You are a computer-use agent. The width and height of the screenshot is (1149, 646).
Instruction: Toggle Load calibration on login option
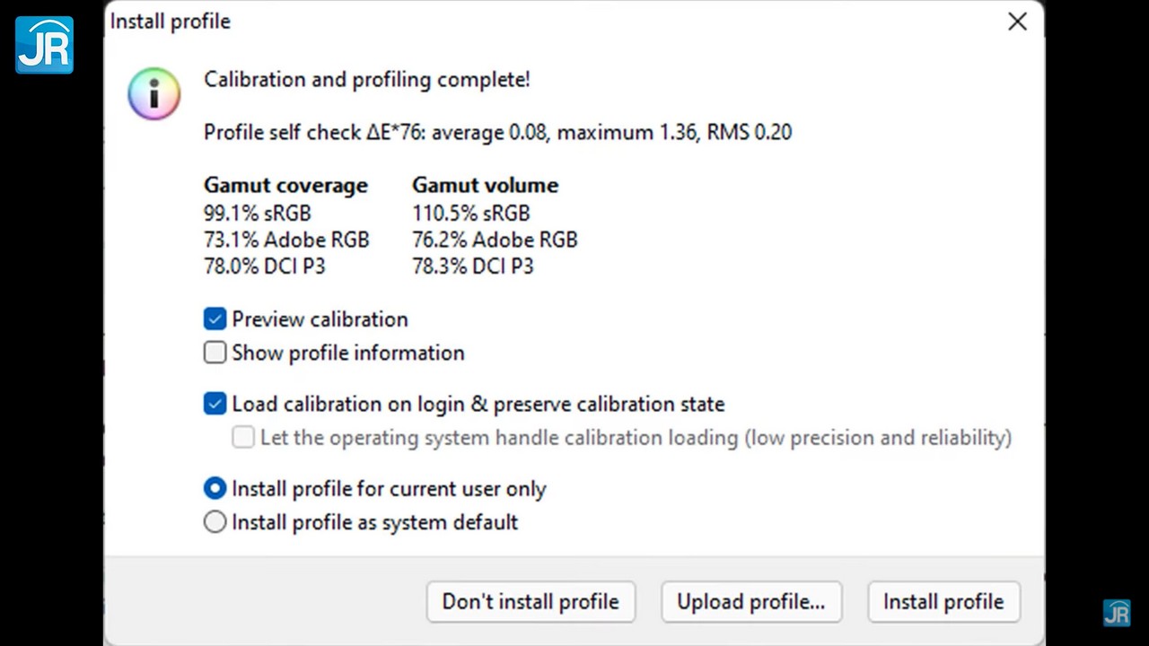[215, 404]
